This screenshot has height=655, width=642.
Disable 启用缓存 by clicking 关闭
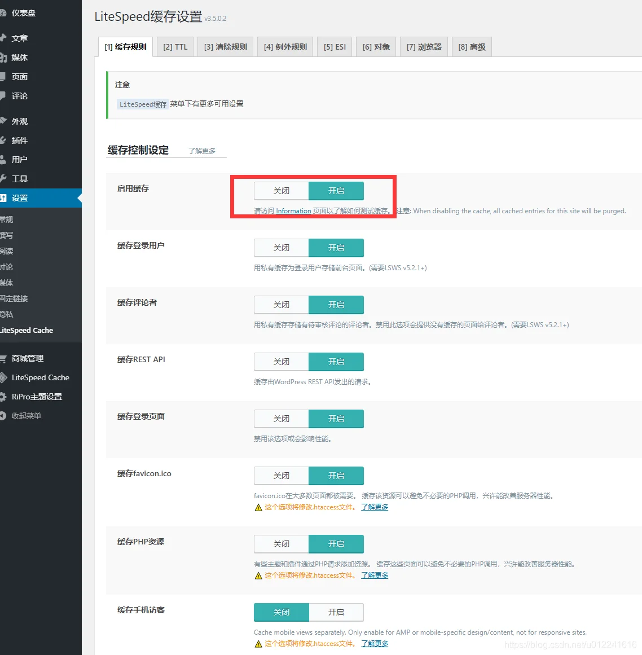(280, 191)
